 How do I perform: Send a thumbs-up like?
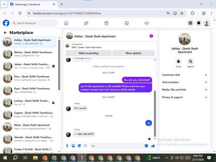tap(153, 146)
